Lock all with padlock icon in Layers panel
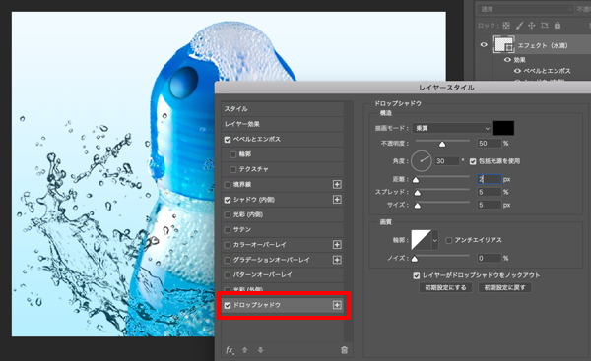591x361 pixels. pyautogui.click(x=558, y=26)
